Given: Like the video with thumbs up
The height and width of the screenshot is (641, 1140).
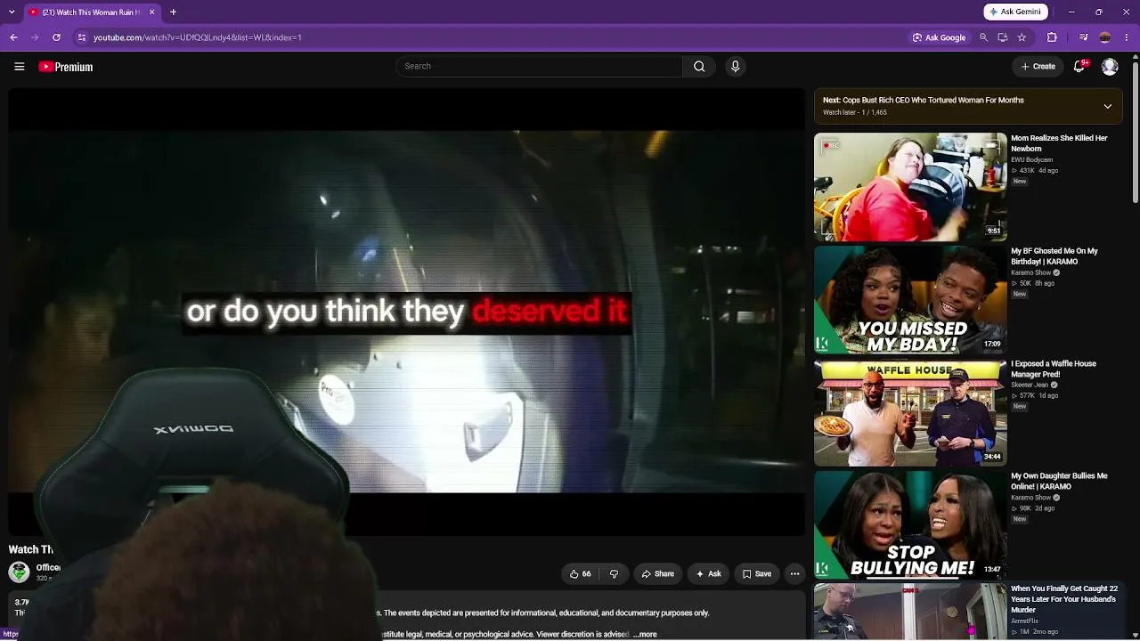Looking at the screenshot, I should (580, 574).
